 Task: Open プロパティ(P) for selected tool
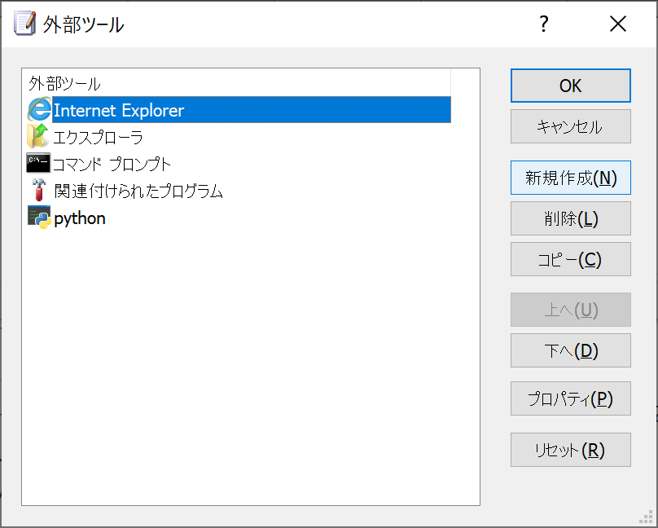[570, 398]
